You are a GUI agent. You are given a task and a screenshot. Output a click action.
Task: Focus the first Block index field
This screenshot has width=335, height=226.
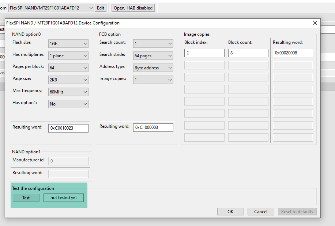(x=204, y=53)
